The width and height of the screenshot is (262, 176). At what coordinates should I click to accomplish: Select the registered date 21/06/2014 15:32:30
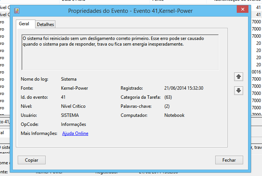(184, 88)
